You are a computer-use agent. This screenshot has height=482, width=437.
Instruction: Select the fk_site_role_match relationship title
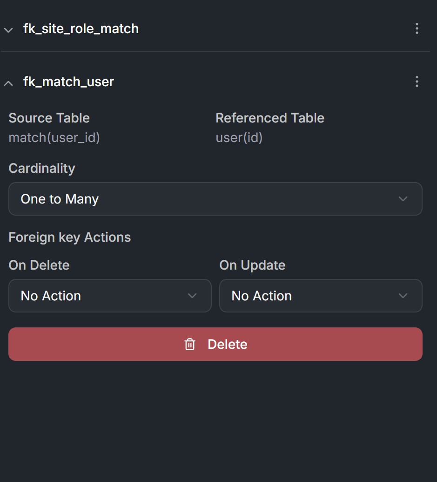coord(81,28)
